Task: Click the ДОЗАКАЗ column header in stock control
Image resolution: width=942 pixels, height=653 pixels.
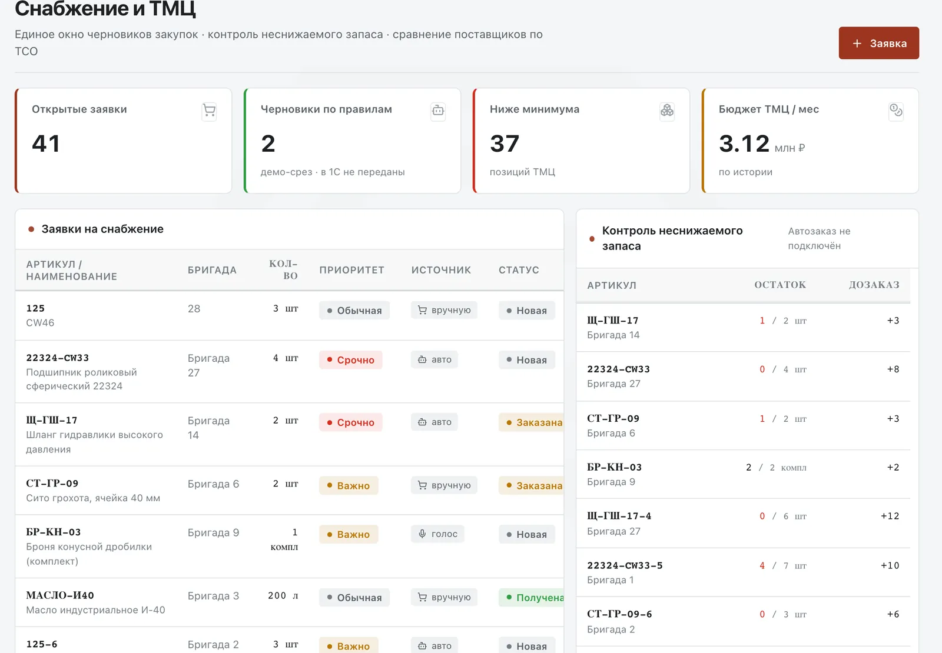Action: pos(874,285)
